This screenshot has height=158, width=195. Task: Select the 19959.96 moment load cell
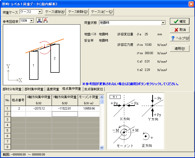89,109
